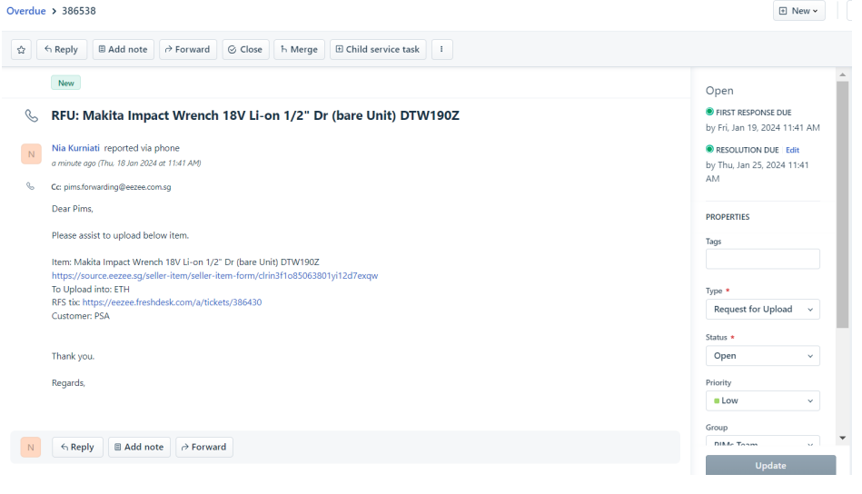Click the Cc address pims.forwarding@eezee.com.sg
This screenshot has height=494, width=862.
tap(117, 187)
